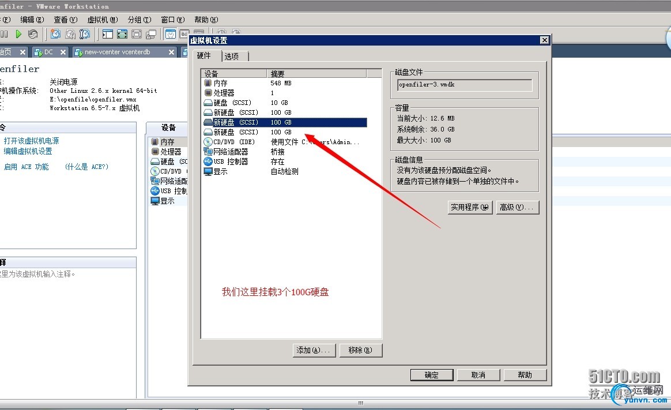Click the 确定 button
The height and width of the screenshot is (410, 671).
[x=431, y=375]
